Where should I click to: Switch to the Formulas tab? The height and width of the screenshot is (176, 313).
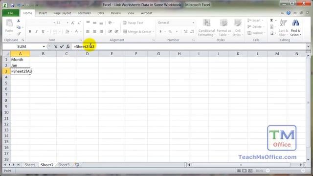(x=84, y=13)
